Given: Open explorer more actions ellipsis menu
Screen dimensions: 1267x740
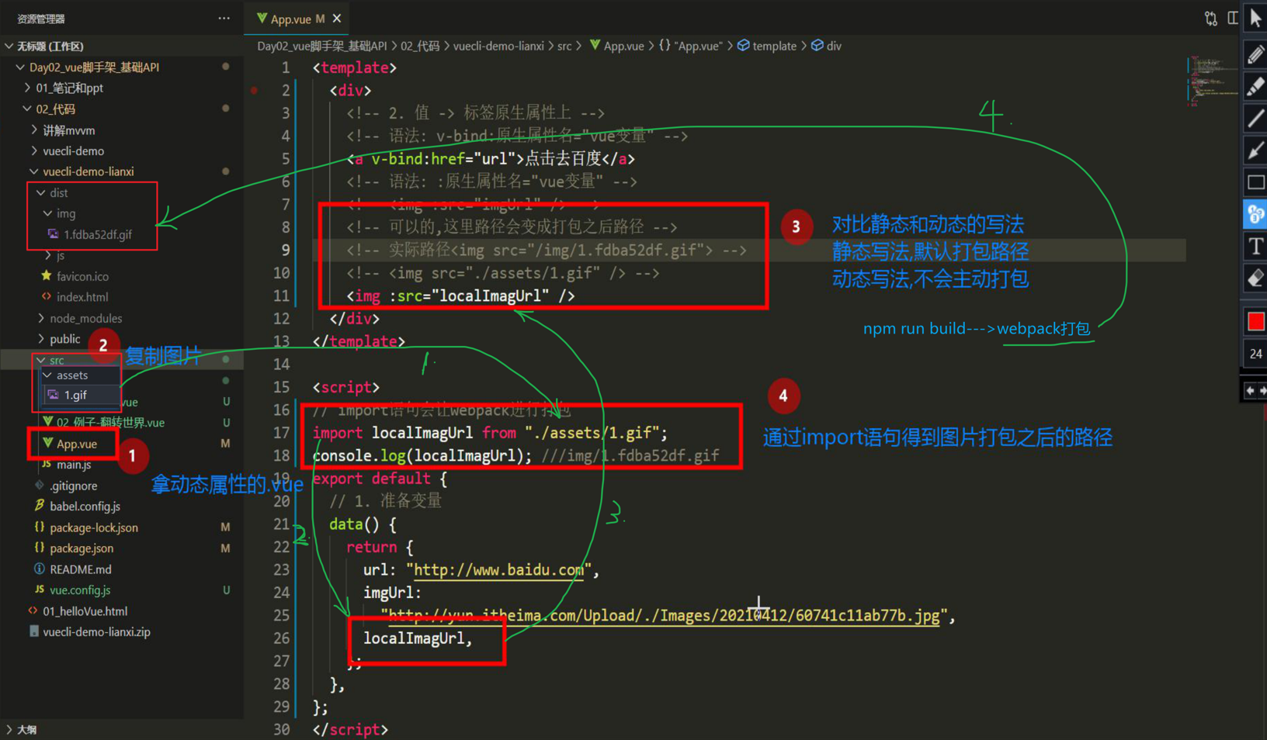Looking at the screenshot, I should [x=224, y=18].
